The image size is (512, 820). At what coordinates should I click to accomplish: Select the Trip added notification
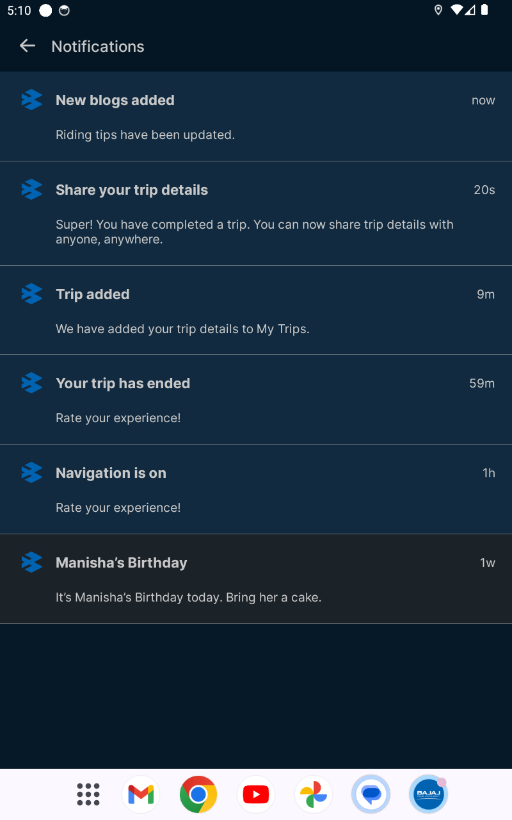tap(256, 310)
